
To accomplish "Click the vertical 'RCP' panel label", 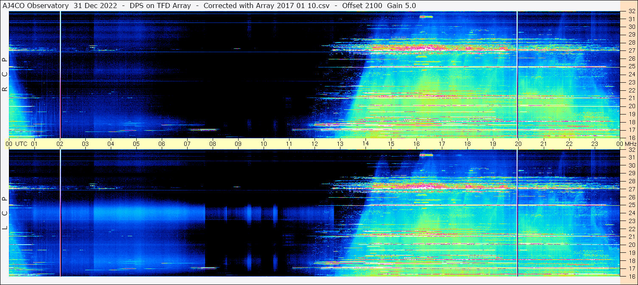I will tap(5, 75).
